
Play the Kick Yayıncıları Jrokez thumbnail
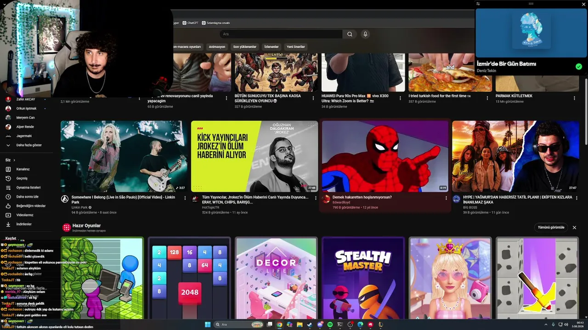coord(254,156)
